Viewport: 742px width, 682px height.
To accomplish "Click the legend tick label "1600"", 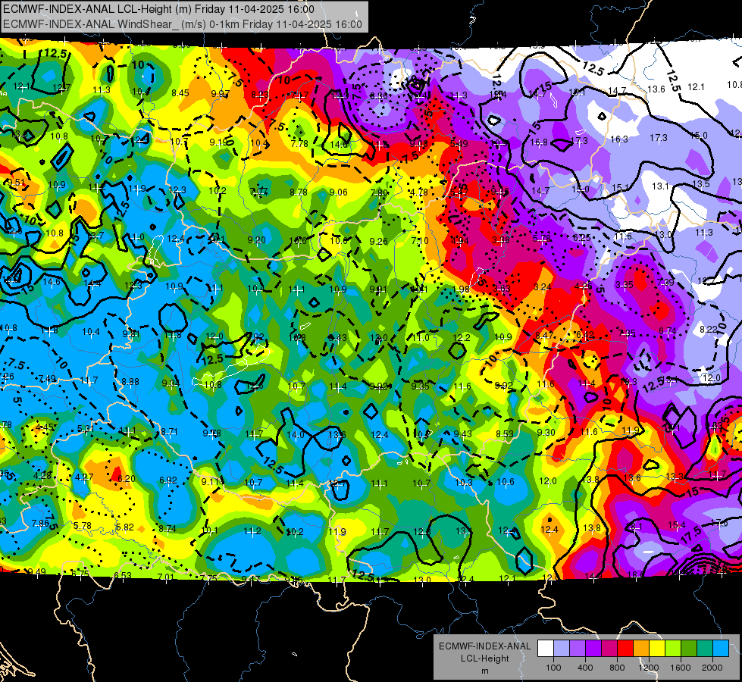I will click(681, 668).
